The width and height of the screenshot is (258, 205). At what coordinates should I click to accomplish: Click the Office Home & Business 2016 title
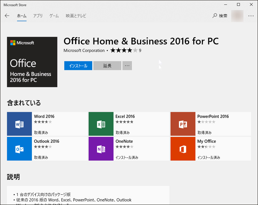[141, 41]
